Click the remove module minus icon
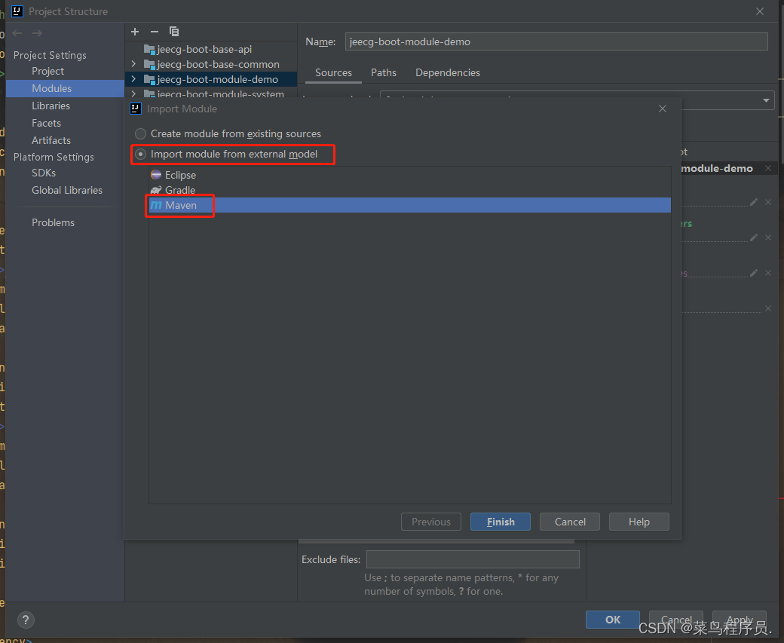Image resolution: width=784 pixels, height=643 pixels. click(x=155, y=32)
